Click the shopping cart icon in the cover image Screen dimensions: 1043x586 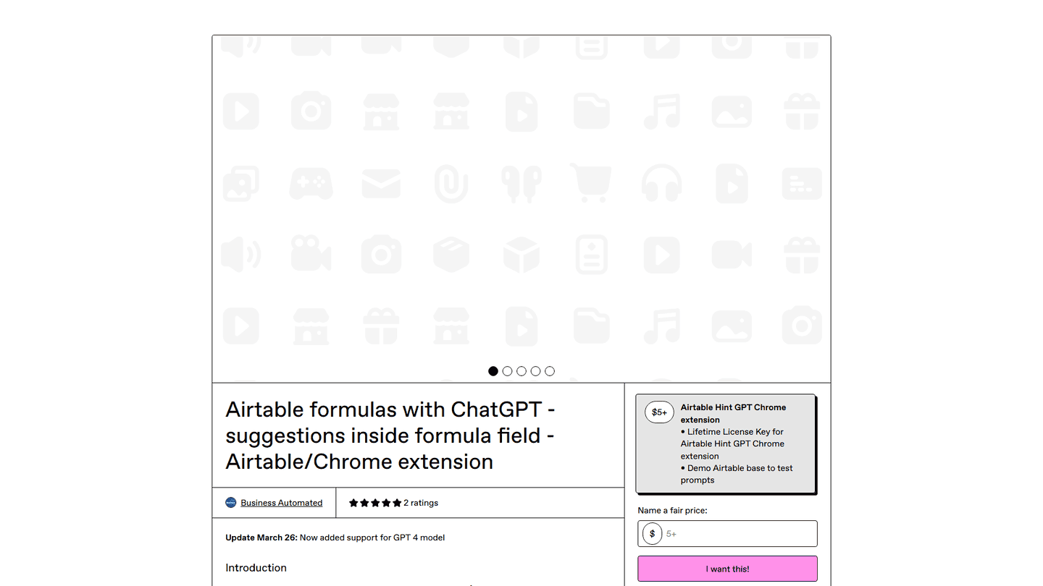click(591, 183)
